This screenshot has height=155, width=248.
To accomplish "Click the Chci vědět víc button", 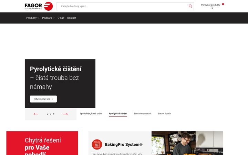I will [43, 99].
